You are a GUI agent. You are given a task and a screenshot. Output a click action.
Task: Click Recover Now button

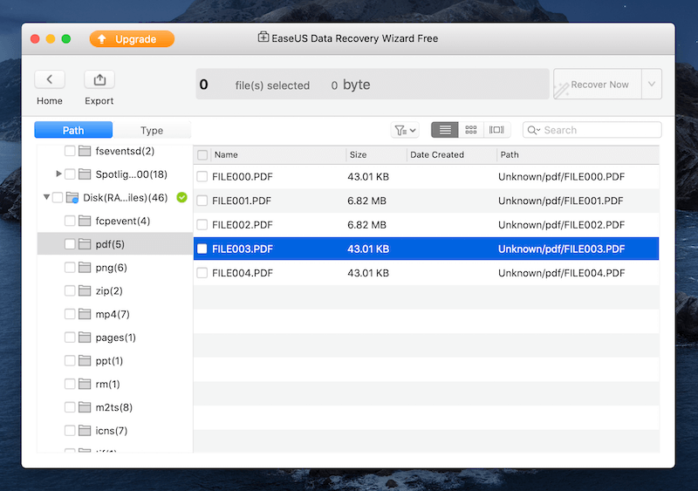click(598, 84)
